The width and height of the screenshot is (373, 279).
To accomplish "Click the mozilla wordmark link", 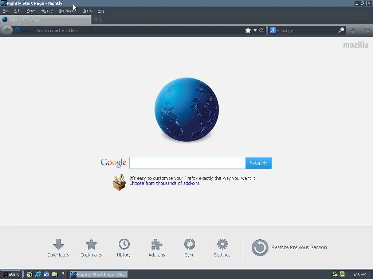I will [356, 45].
